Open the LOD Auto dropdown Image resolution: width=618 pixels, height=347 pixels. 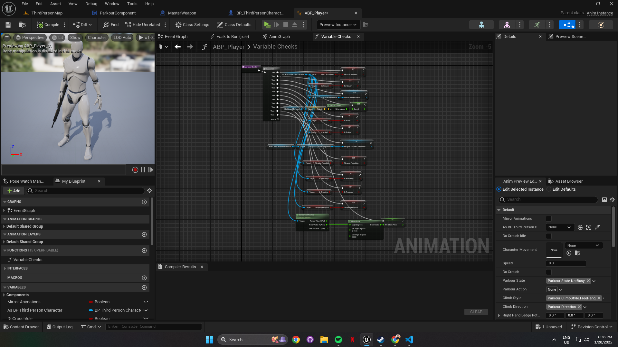(122, 38)
